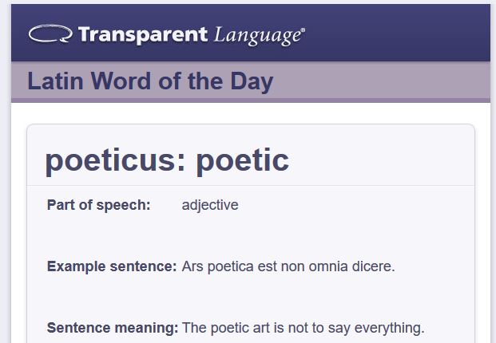Click the italic "Language" logo text
This screenshot has height=343, width=496.
256,36
